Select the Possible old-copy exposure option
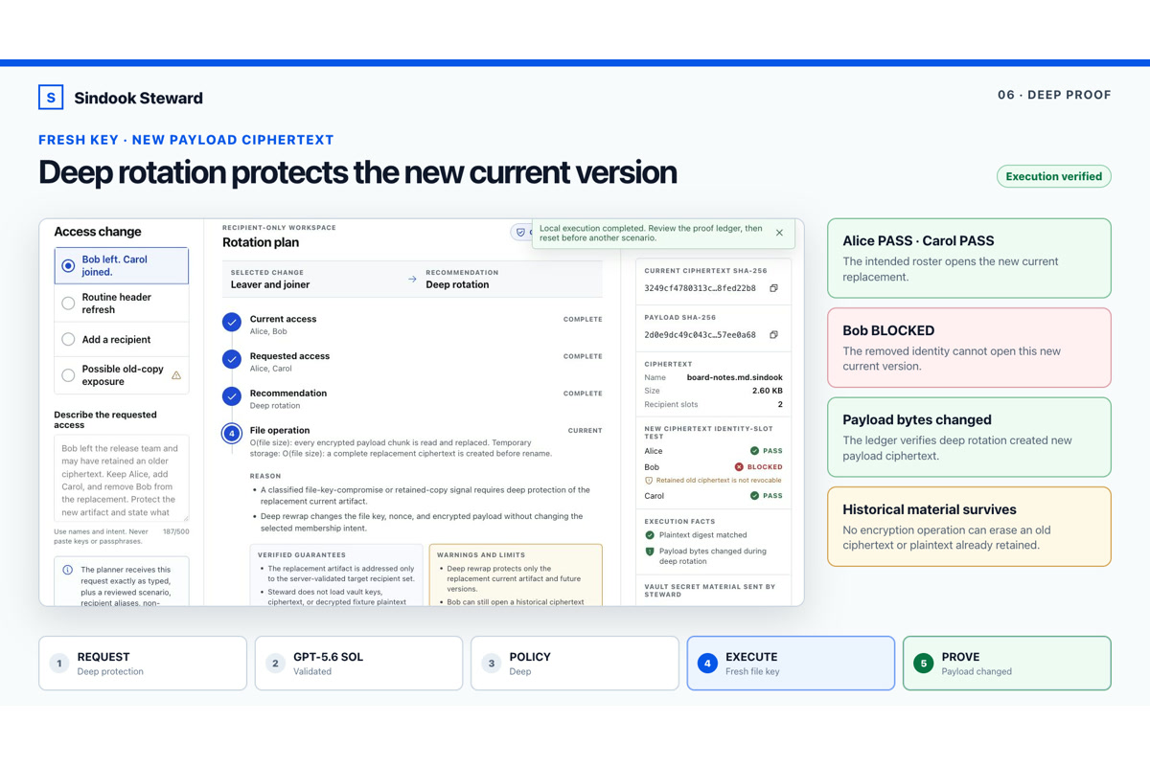This screenshot has width=1150, height=766. (122, 375)
